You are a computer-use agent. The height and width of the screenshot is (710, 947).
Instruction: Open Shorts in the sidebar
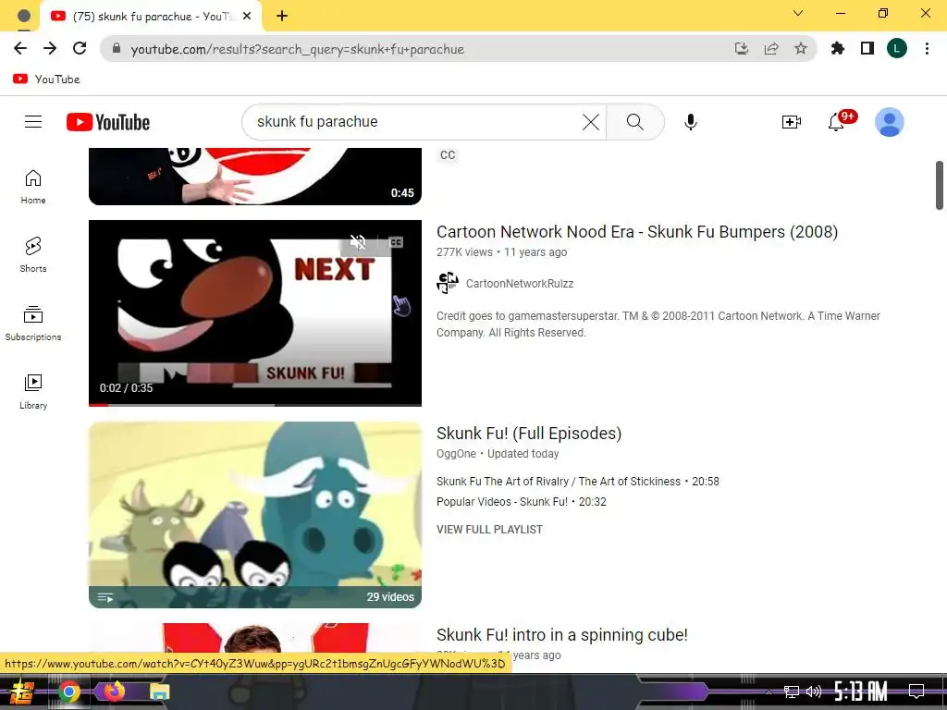pyautogui.click(x=33, y=255)
